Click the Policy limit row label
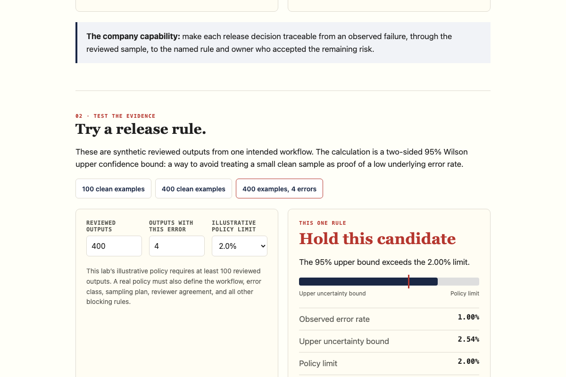This screenshot has width=566, height=377. pos(318,363)
